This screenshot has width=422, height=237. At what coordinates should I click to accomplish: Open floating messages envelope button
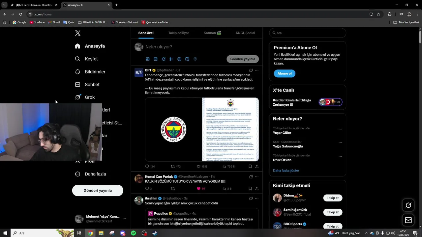point(408,220)
